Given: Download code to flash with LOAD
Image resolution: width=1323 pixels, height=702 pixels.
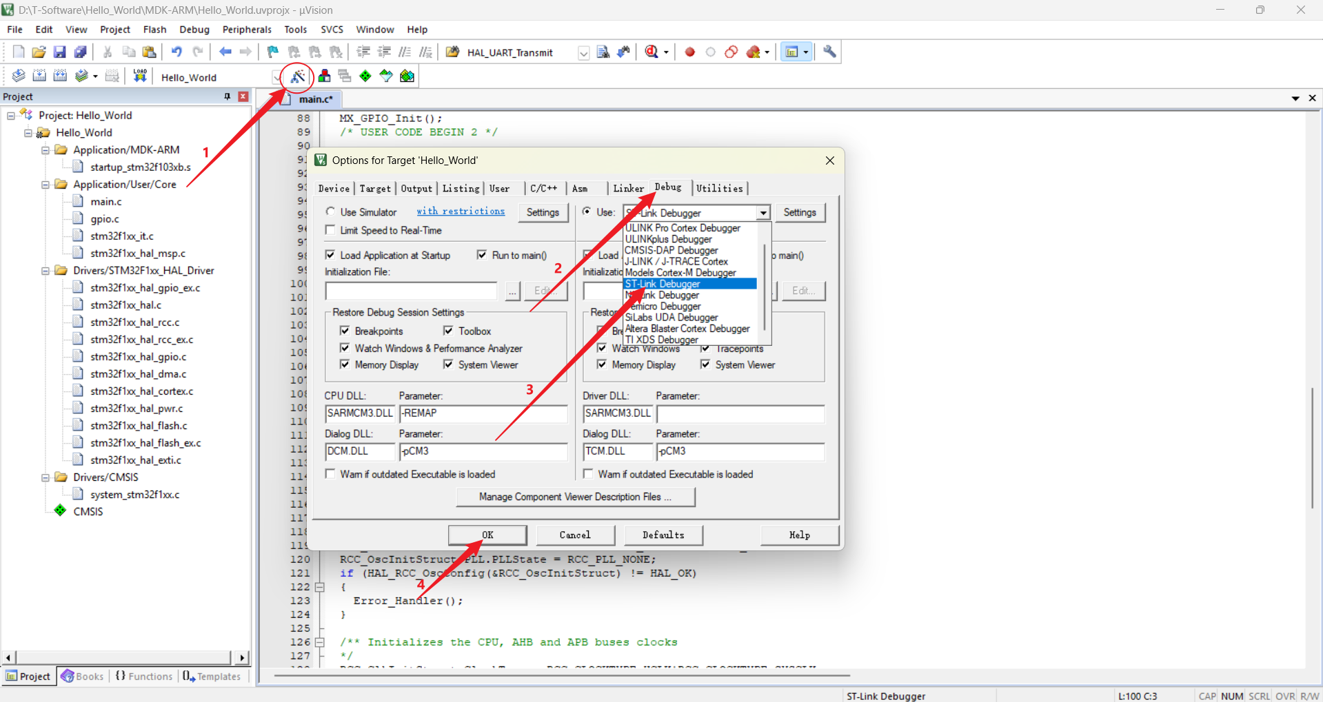Looking at the screenshot, I should (x=140, y=76).
